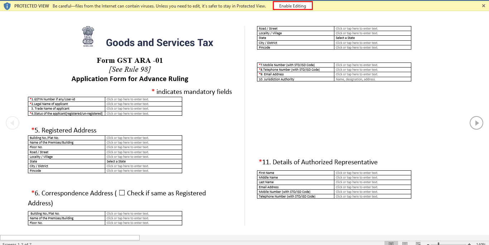Dismiss the Protected View warning bar
The height and width of the screenshot is (245, 489).
click(483, 6)
